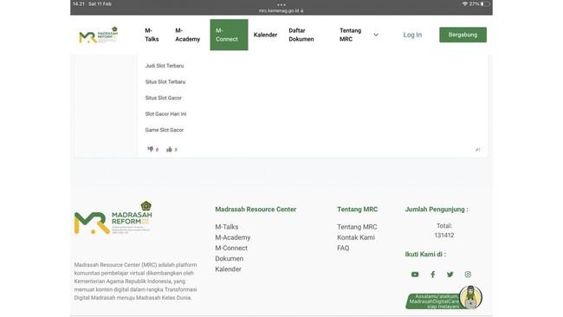563x317 pixels.
Task: Open the Game Slot Gacor link
Action: click(165, 130)
